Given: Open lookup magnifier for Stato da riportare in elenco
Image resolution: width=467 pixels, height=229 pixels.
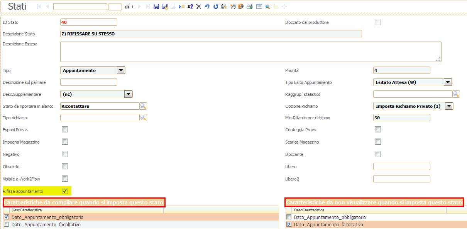Looking at the screenshot, I should [143, 106].
